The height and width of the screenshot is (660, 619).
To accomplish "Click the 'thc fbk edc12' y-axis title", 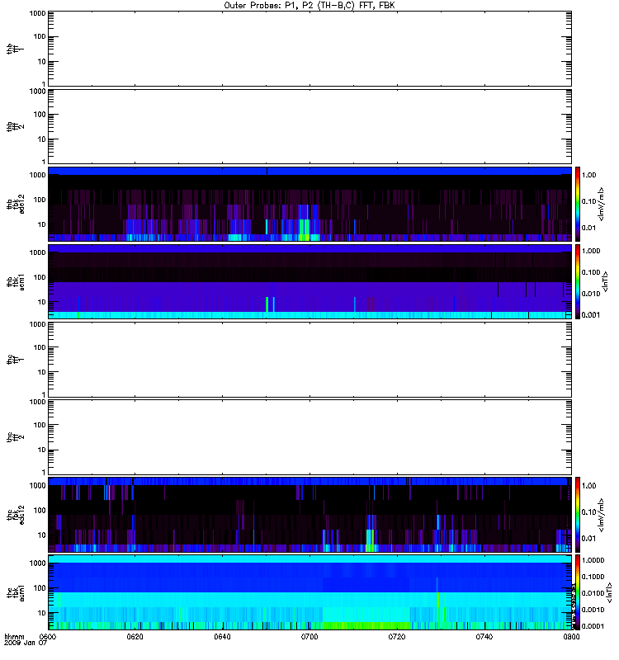I will coord(15,515).
